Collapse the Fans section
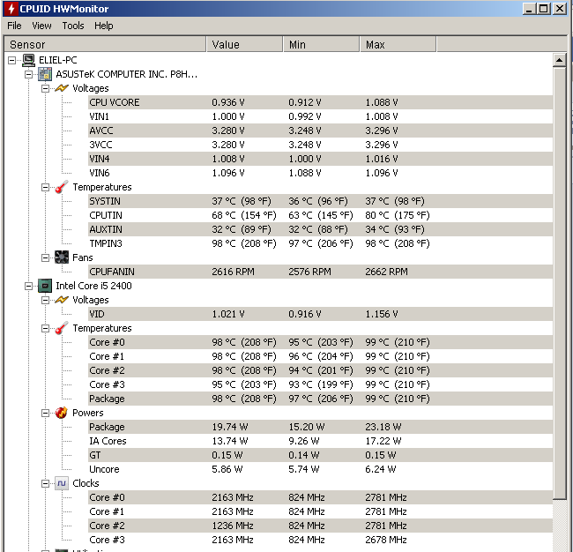This screenshot has height=552, width=573. coord(45,257)
